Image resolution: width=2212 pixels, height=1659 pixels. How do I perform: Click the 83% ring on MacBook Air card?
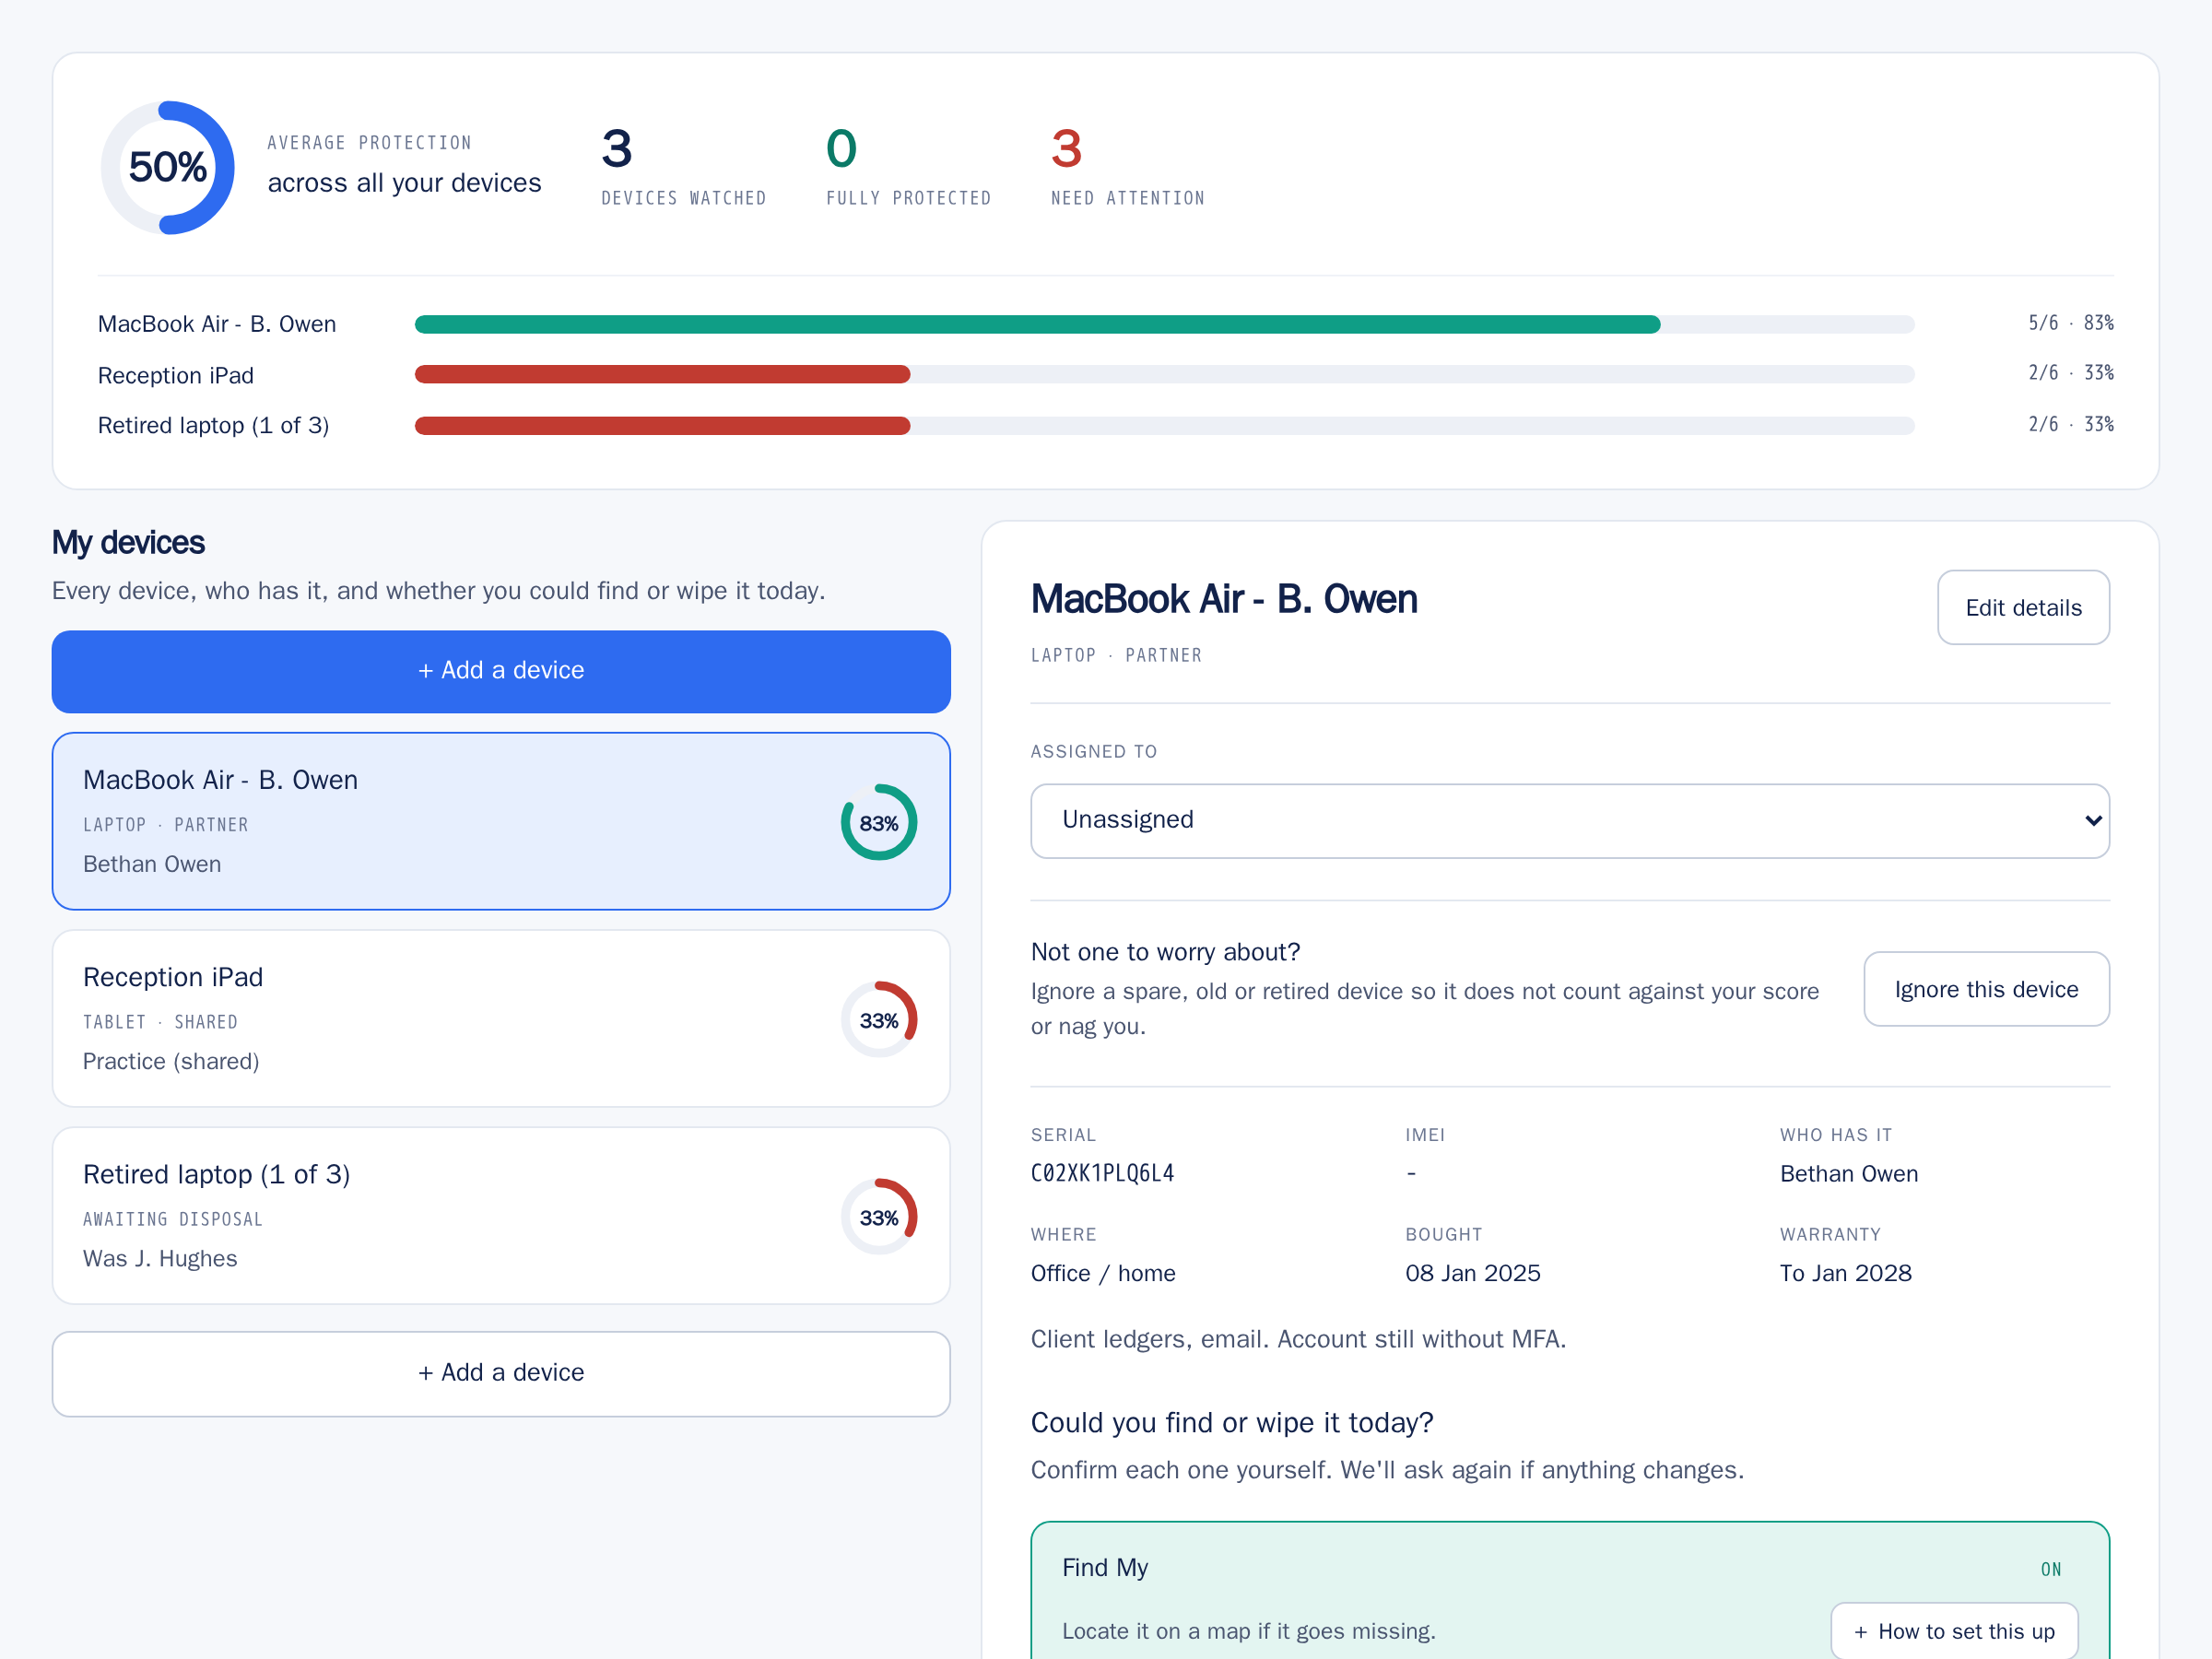879,822
